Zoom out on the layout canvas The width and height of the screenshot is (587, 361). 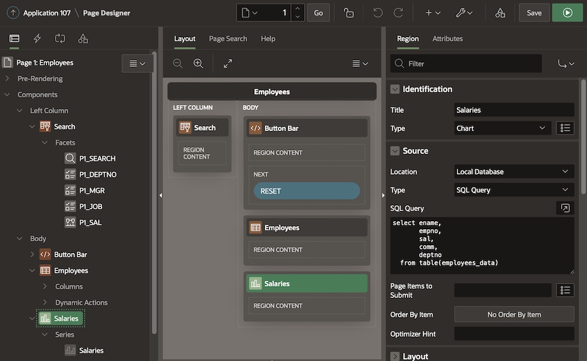(x=178, y=64)
